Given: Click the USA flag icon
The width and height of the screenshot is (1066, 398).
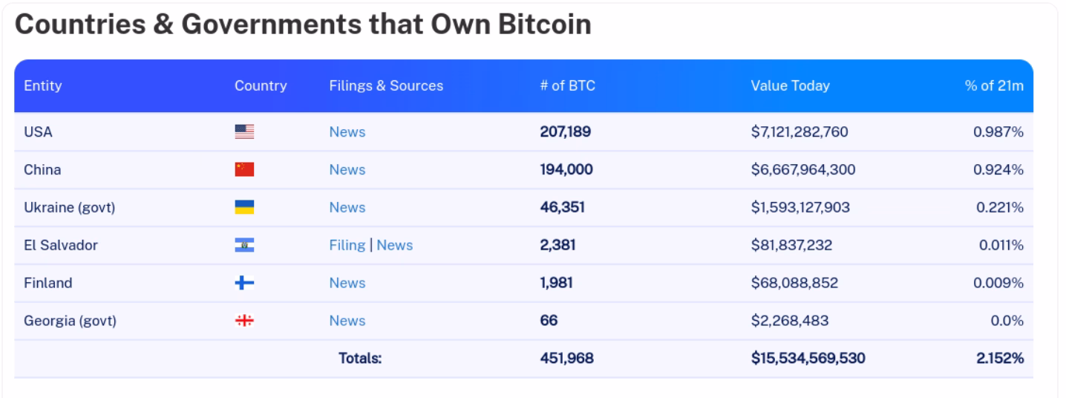Looking at the screenshot, I should tap(244, 132).
